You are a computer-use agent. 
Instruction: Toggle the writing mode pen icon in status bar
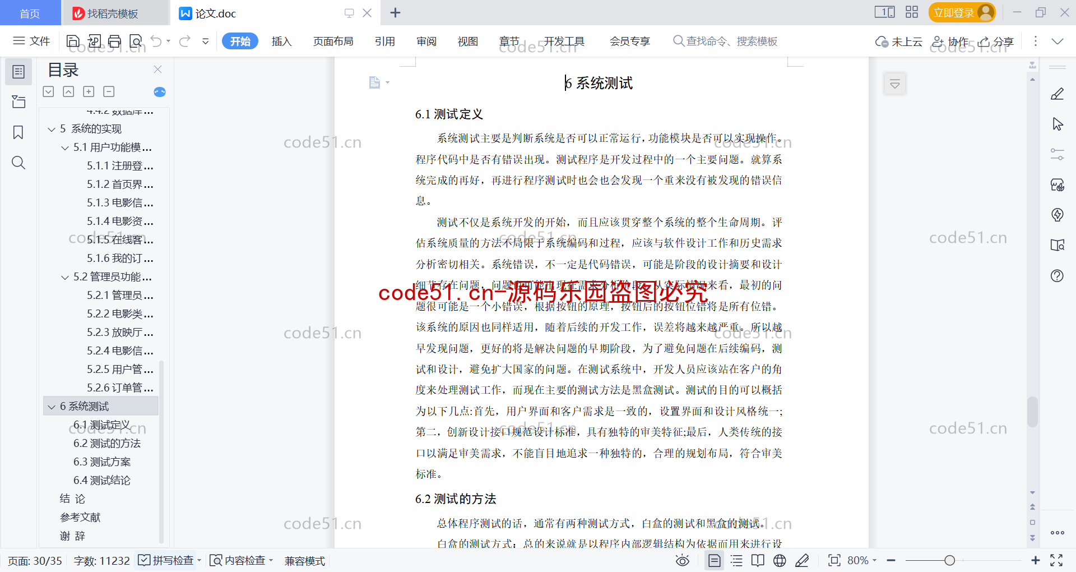[x=802, y=560]
